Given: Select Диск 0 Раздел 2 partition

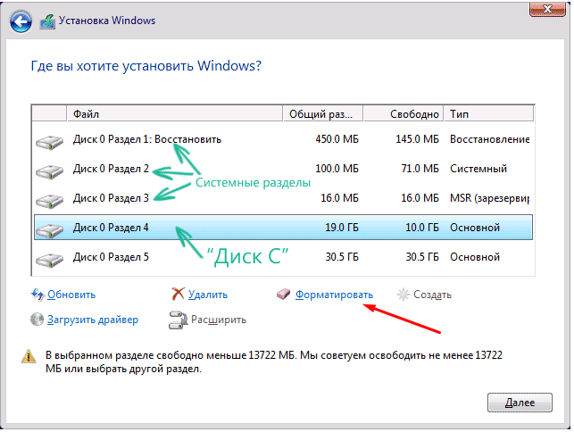Looking at the screenshot, I should 283,169.
